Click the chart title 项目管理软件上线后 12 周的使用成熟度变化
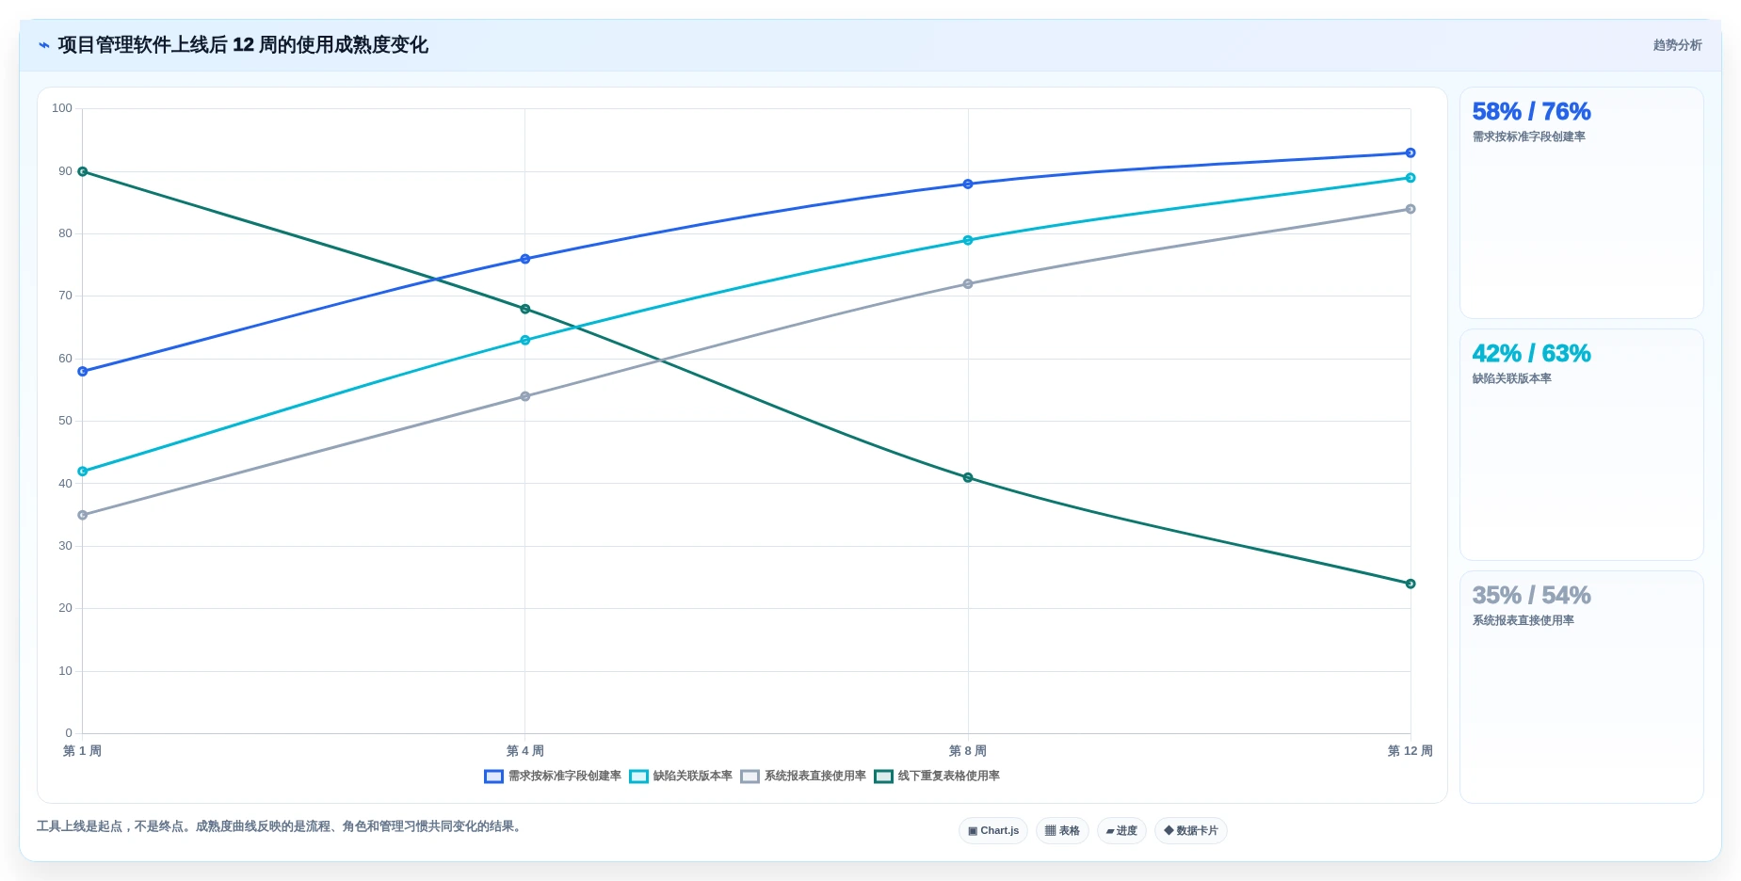The image size is (1741, 881). point(243,45)
